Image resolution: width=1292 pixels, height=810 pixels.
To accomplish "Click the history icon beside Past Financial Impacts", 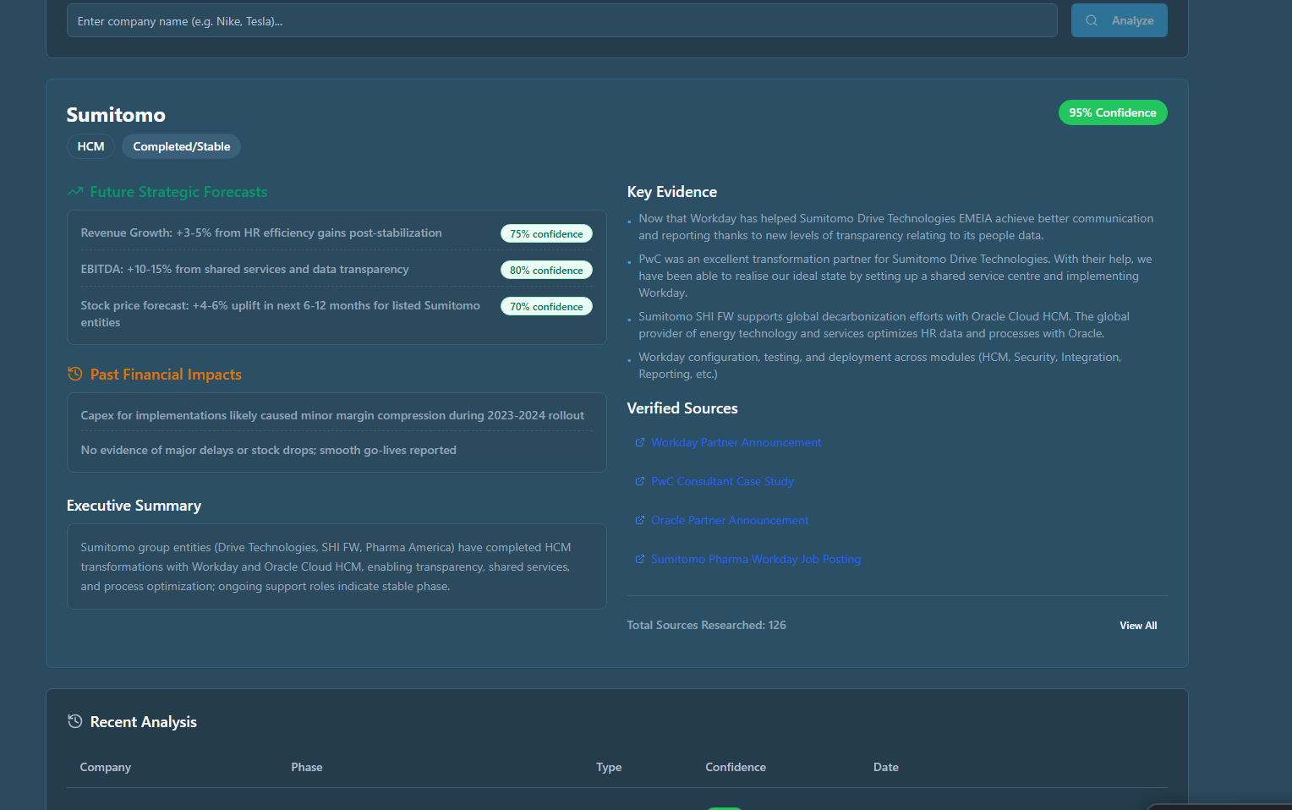I will point(75,374).
